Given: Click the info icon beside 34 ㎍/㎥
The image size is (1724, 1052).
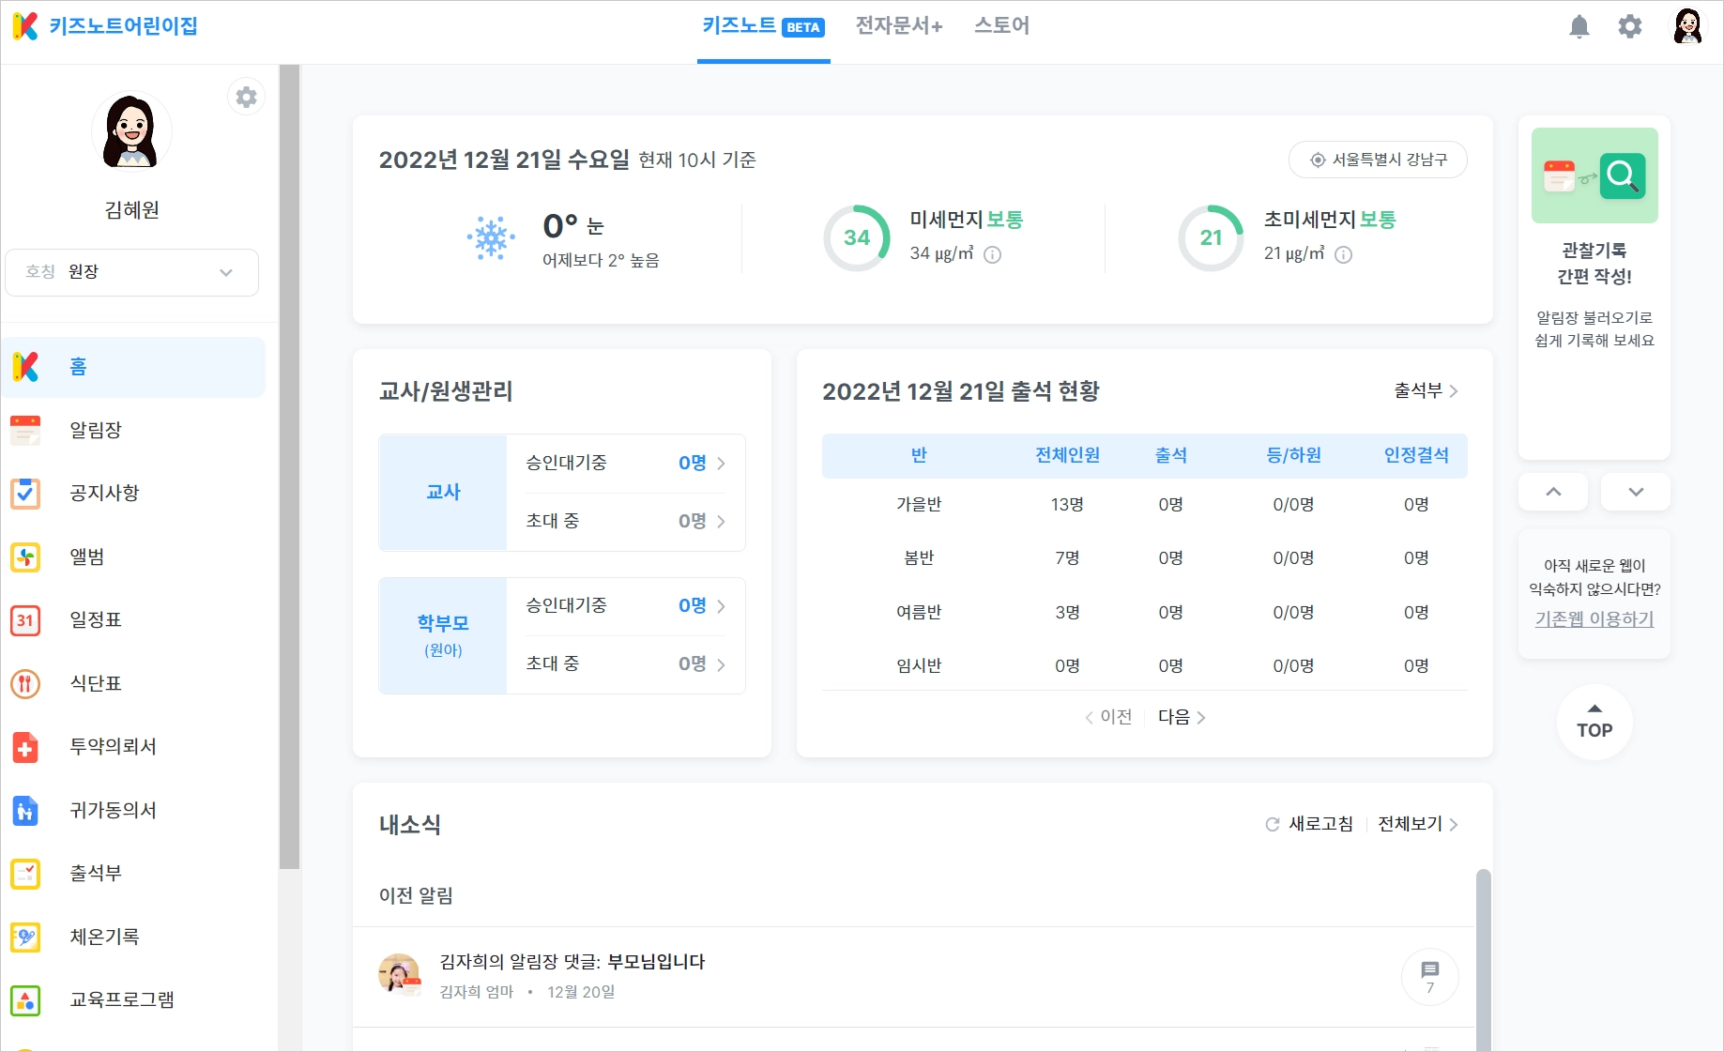Looking at the screenshot, I should coord(992,254).
